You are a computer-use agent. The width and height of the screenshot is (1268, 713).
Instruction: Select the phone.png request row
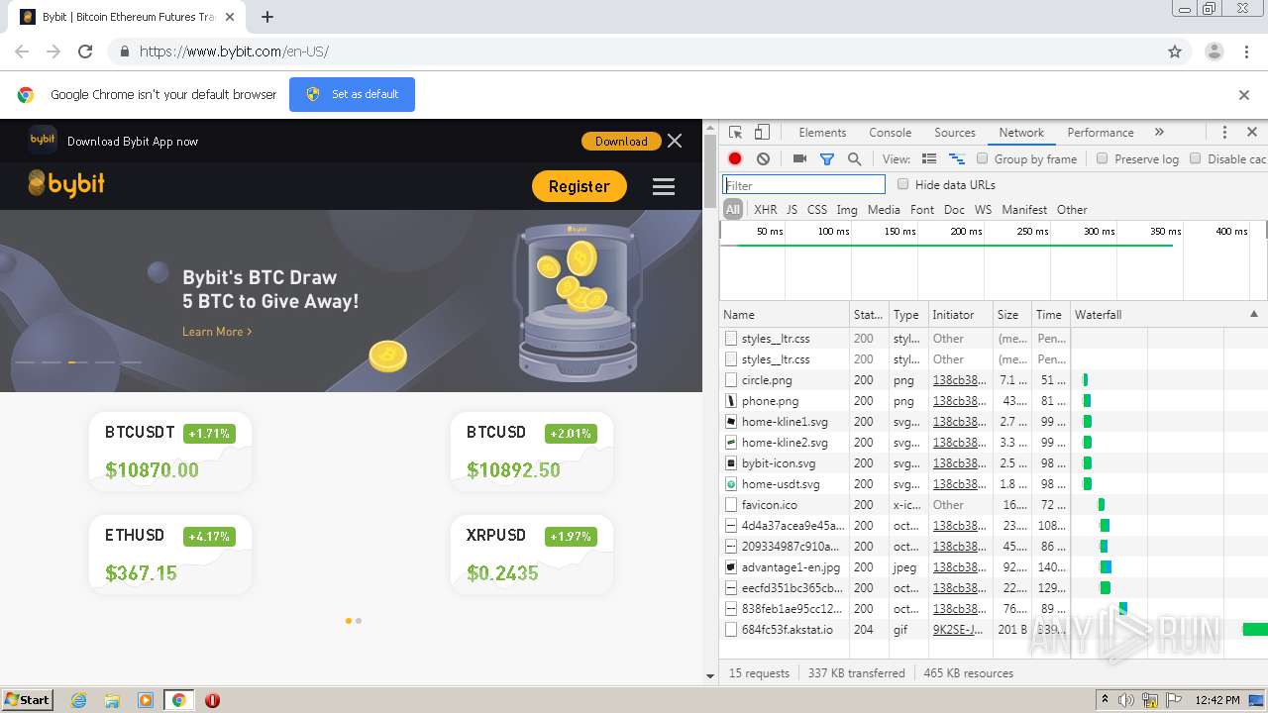[993, 401]
